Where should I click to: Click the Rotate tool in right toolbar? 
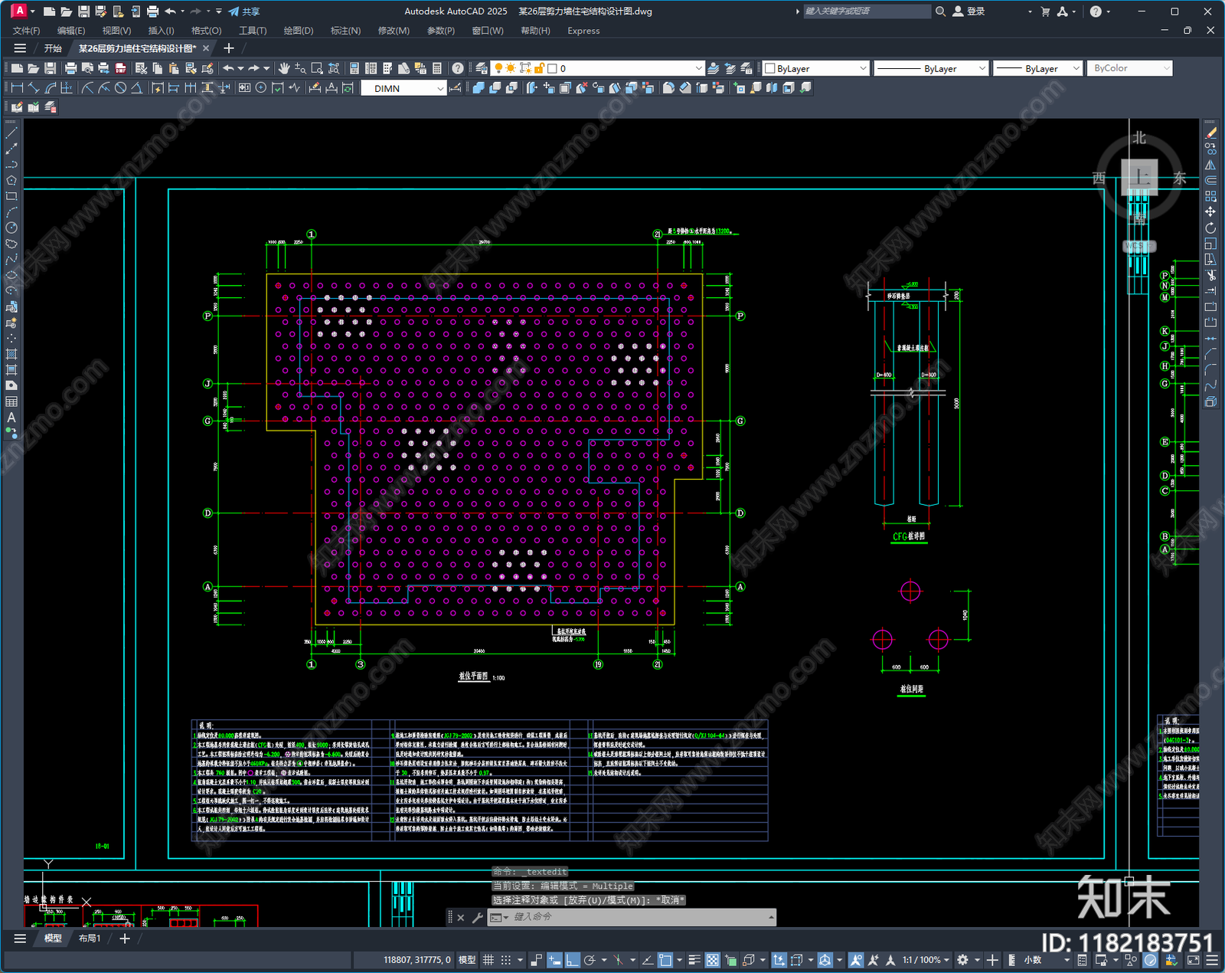tap(1210, 228)
